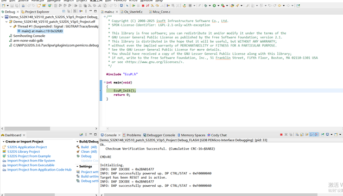Viewport: 343px width, 196px height.
Task: Click Import Project from Application Code Hub
Action: coord(40,169)
